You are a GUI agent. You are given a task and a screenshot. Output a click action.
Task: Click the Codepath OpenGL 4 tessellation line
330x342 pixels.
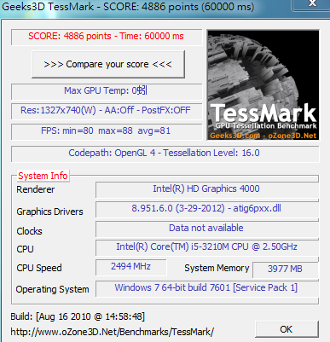pos(165,154)
